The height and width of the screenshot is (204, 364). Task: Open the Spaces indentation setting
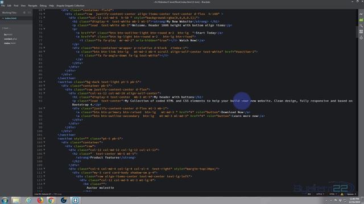(351, 194)
